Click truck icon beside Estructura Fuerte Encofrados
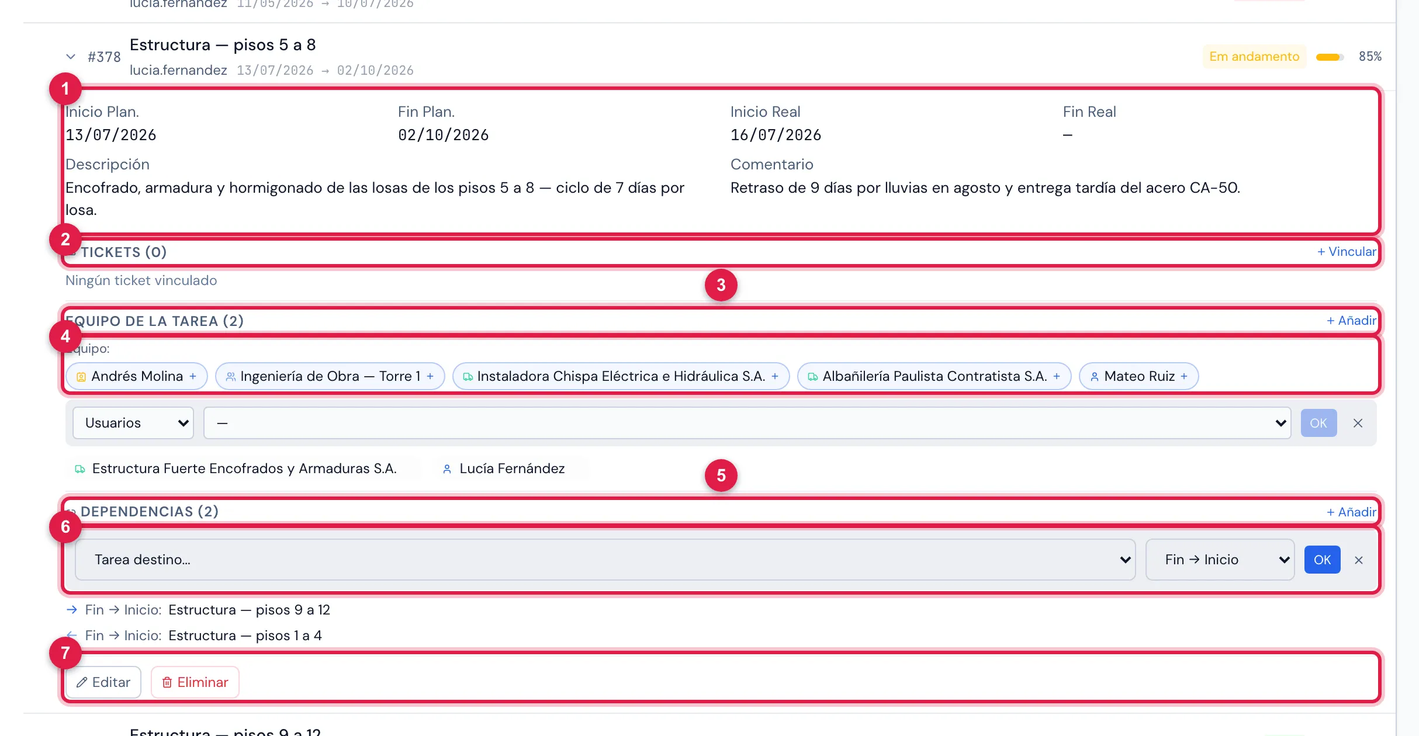The width and height of the screenshot is (1419, 736). (80, 469)
